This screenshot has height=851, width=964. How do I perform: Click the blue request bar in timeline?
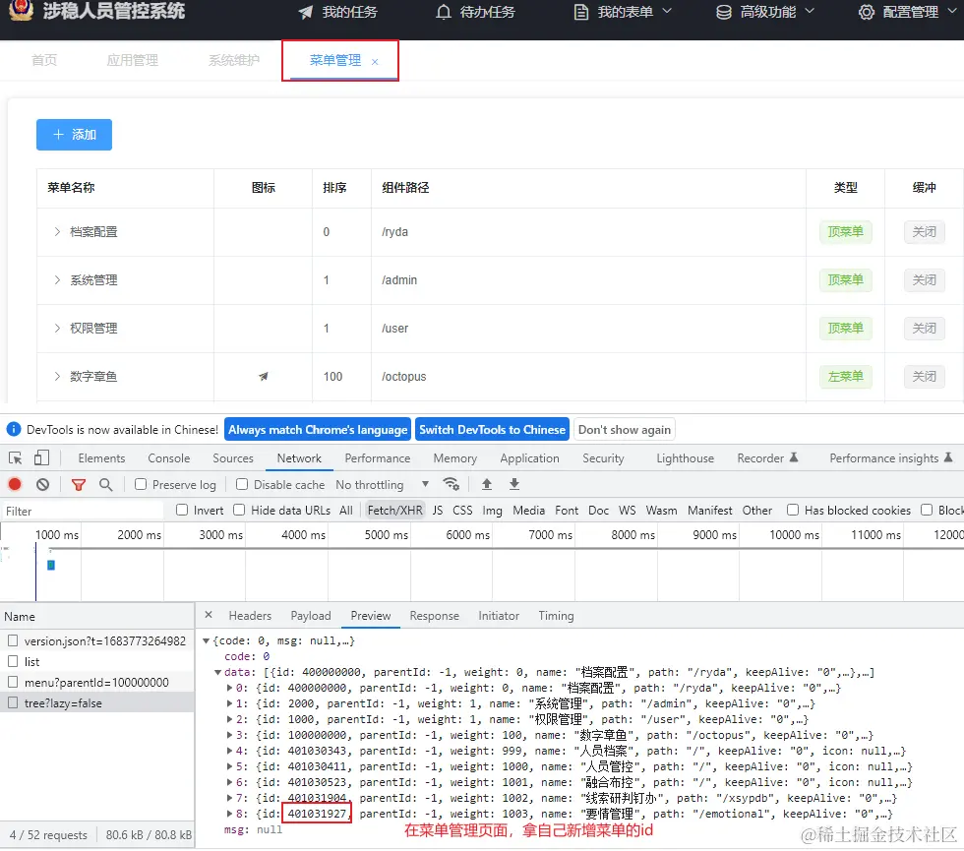pos(51,565)
